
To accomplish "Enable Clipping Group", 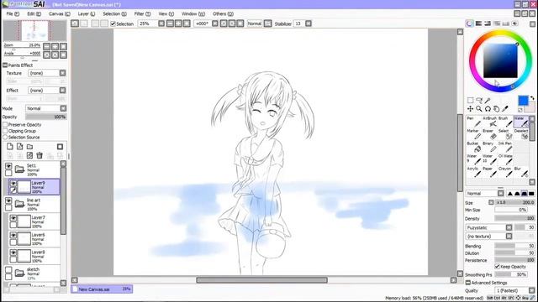I will click(5, 131).
